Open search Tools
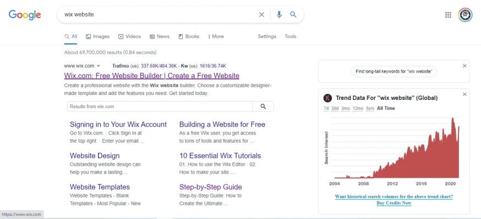 290,36
